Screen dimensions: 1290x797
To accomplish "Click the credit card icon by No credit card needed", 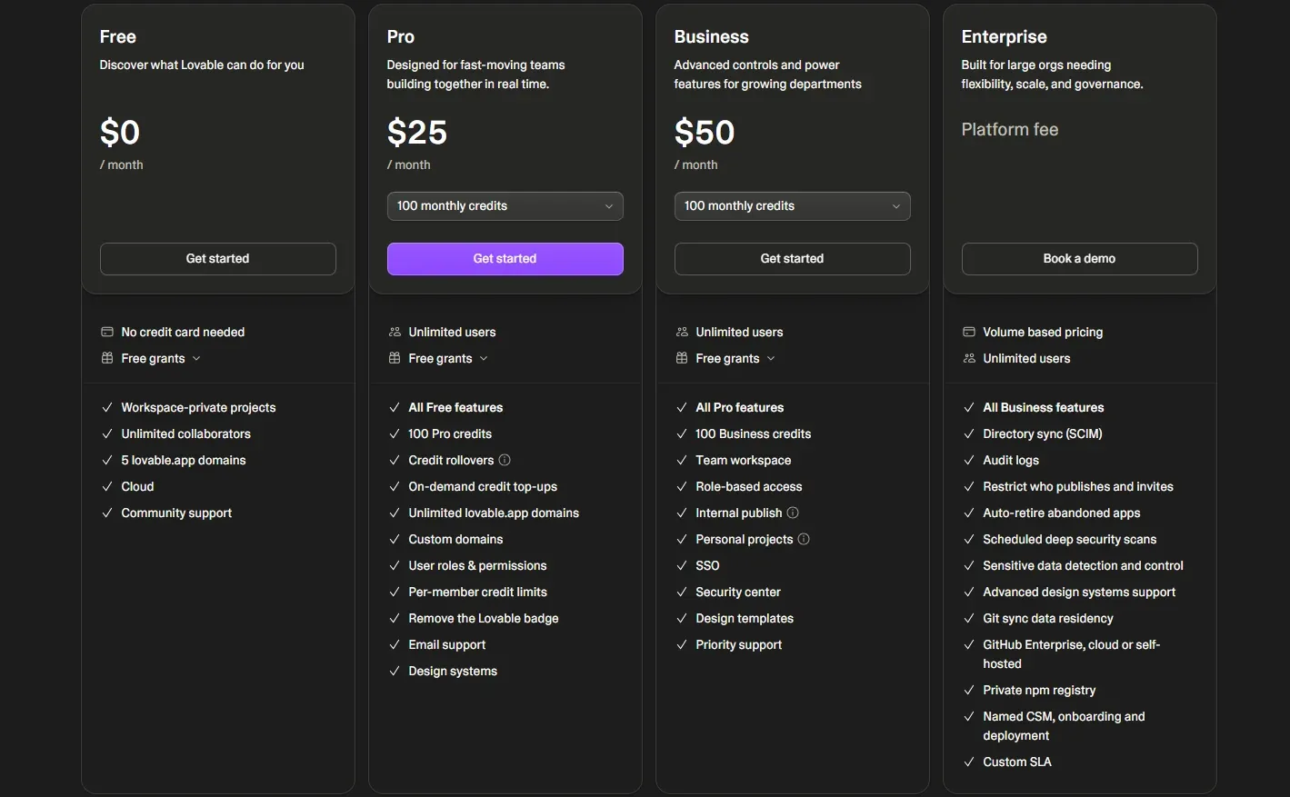I will click(x=107, y=332).
